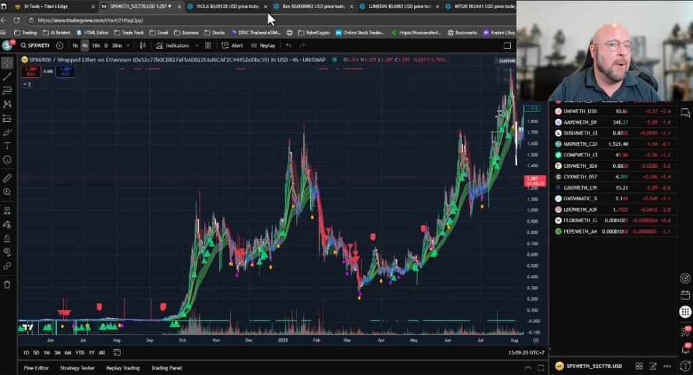Select the trend line drawing tool
This screenshot has height=375, width=693.
click(7, 76)
